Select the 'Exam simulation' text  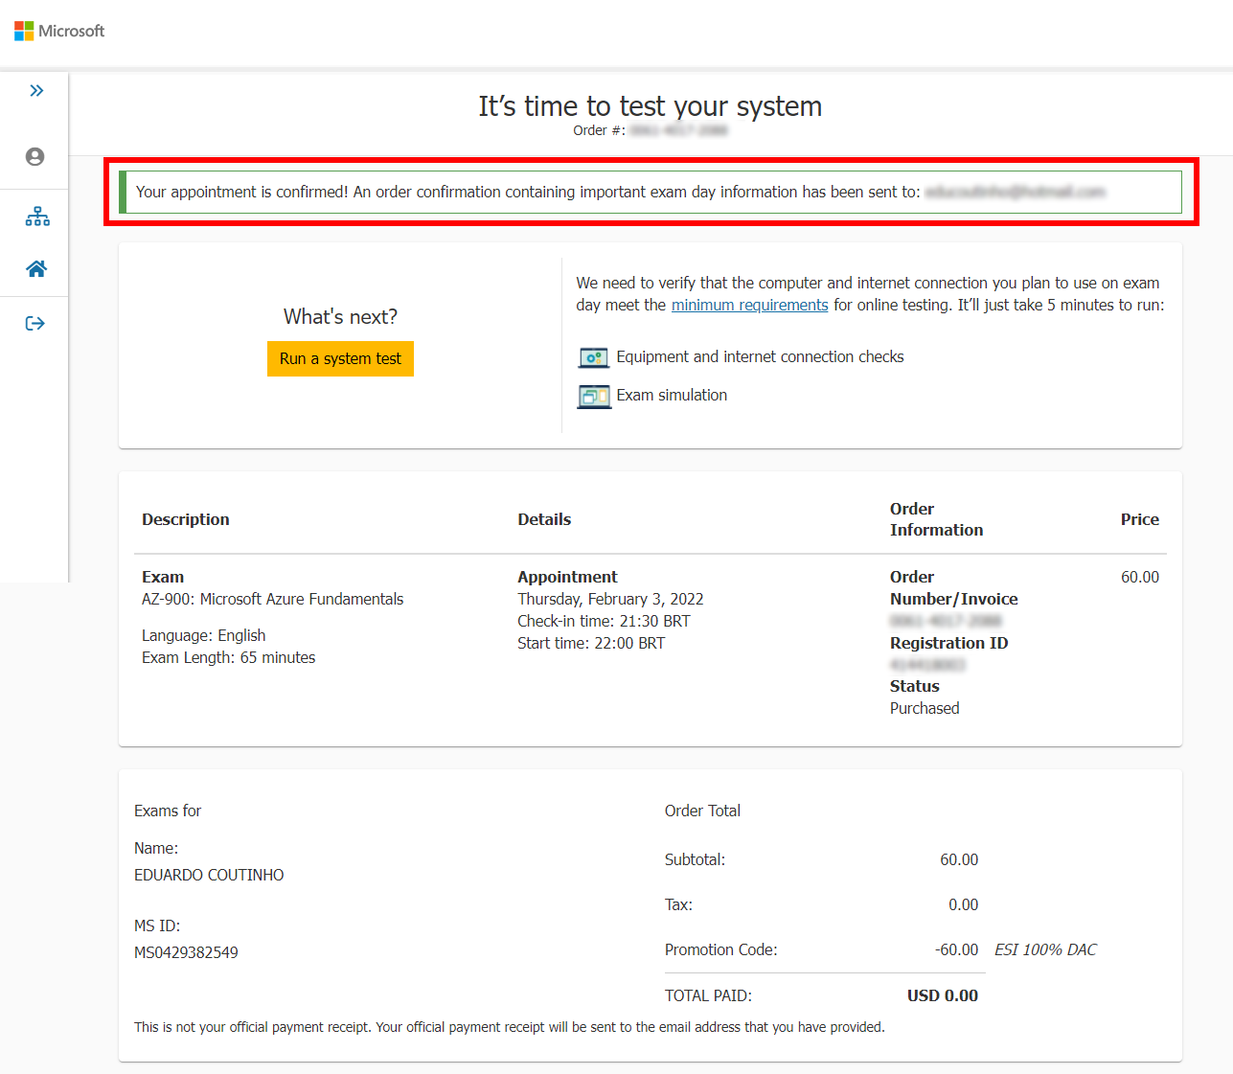[x=672, y=395]
